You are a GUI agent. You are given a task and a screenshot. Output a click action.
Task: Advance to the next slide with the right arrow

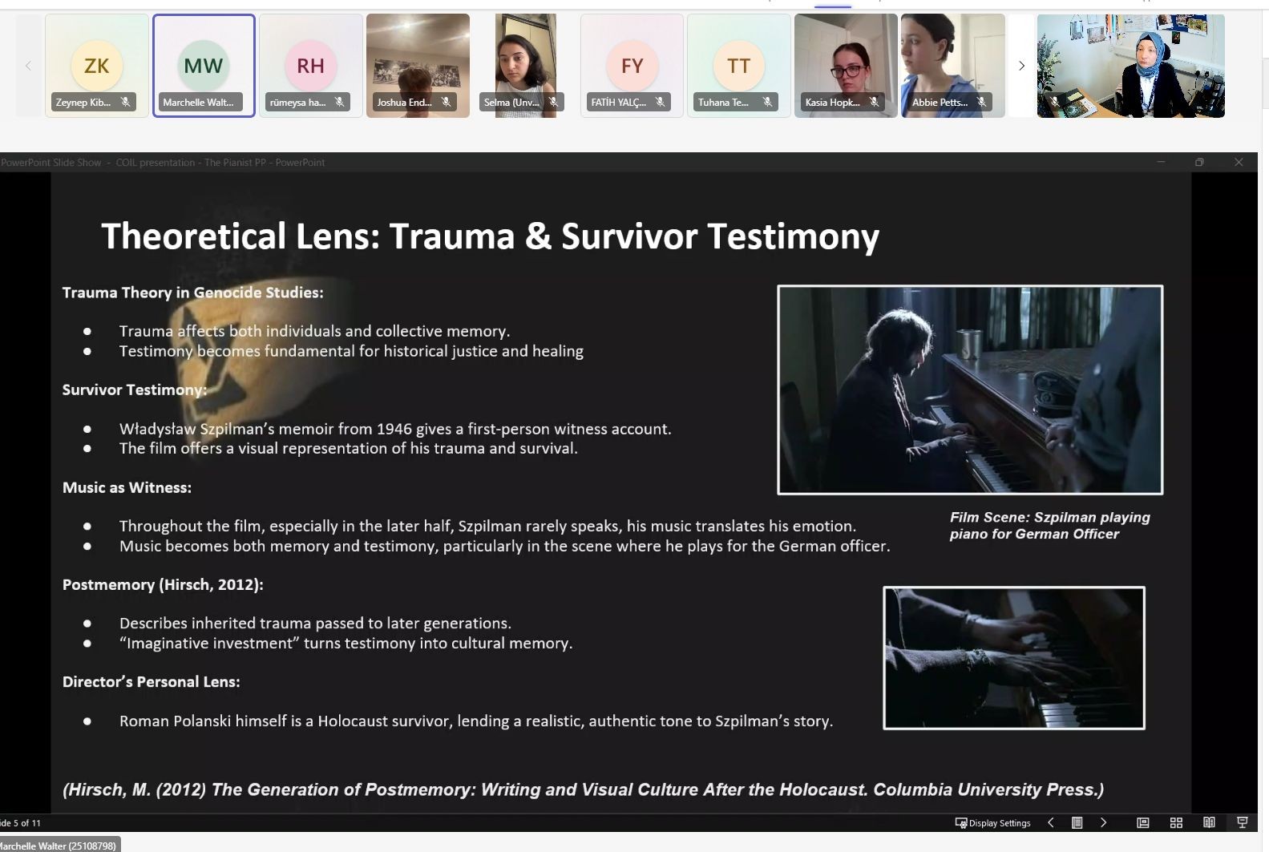point(1104,822)
